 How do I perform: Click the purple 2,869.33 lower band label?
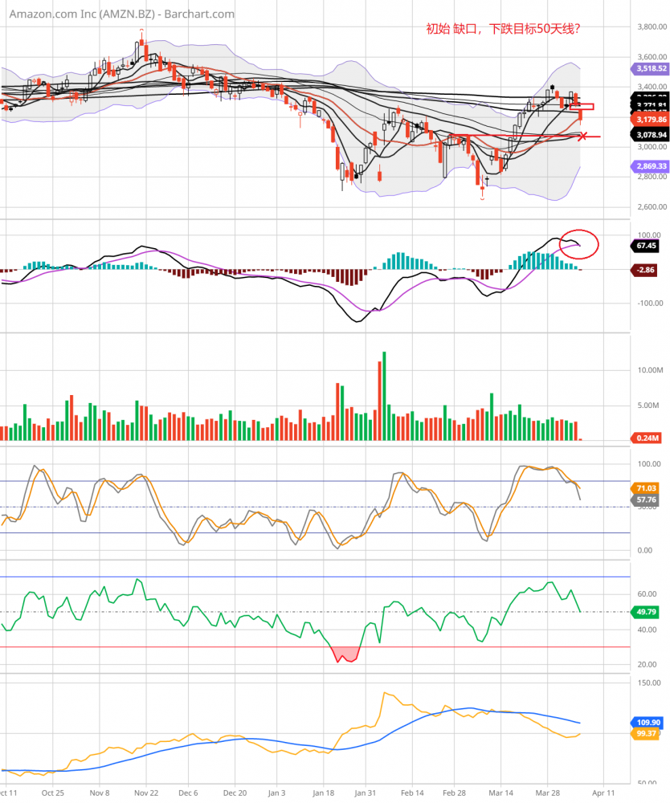pyautogui.click(x=646, y=166)
